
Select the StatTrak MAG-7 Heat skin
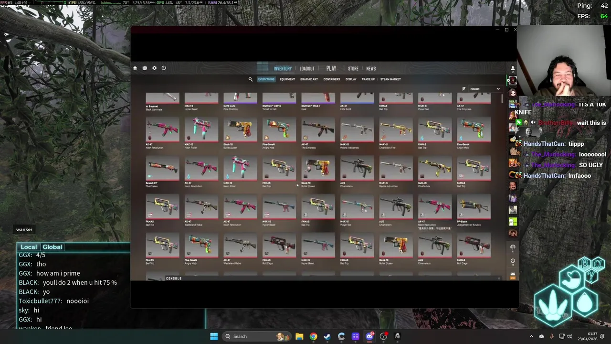[x=318, y=102]
